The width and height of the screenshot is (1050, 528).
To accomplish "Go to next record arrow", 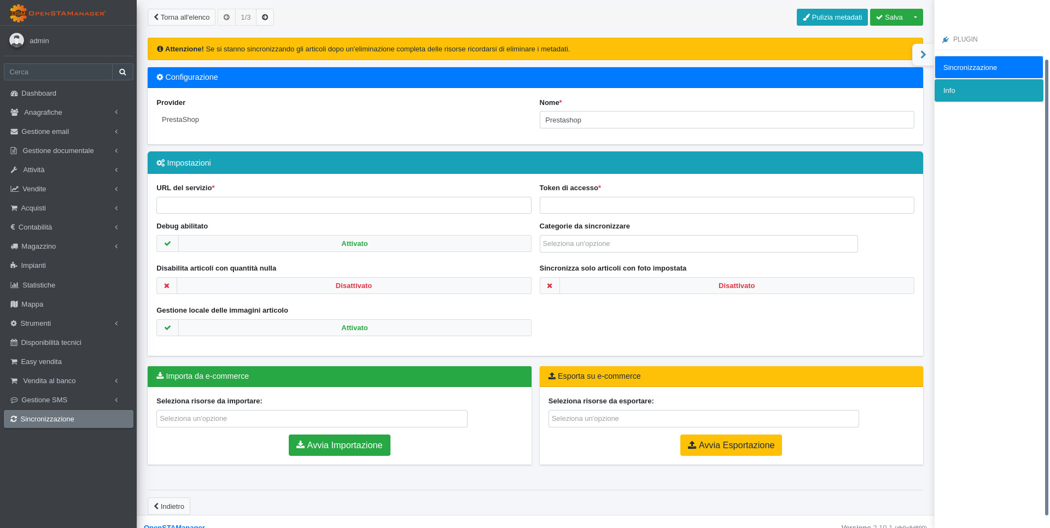I will (265, 17).
